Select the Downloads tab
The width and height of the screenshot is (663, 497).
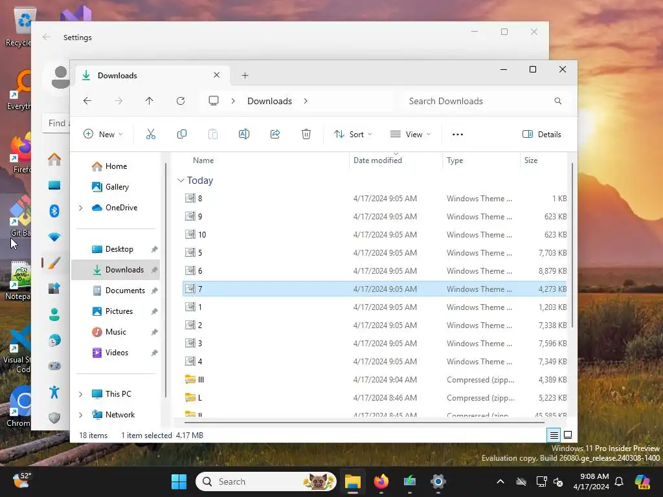[153, 76]
